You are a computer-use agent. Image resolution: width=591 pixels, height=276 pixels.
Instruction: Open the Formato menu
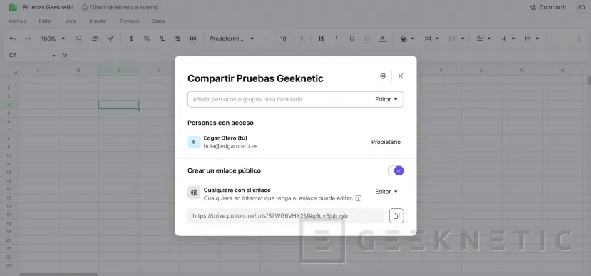129,21
